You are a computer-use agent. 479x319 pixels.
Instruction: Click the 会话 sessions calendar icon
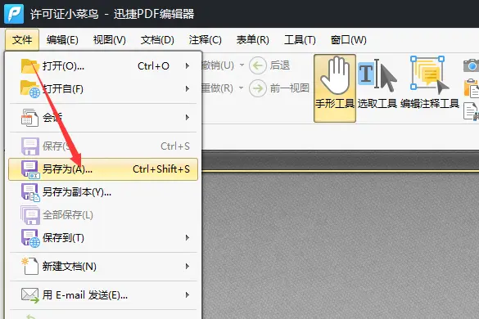pos(29,118)
